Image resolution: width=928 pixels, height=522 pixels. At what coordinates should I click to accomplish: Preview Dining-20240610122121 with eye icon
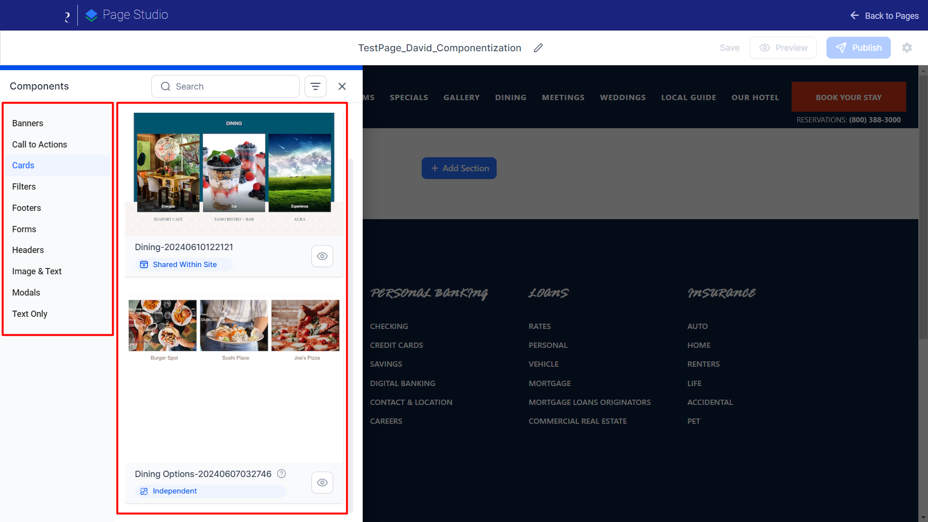322,256
